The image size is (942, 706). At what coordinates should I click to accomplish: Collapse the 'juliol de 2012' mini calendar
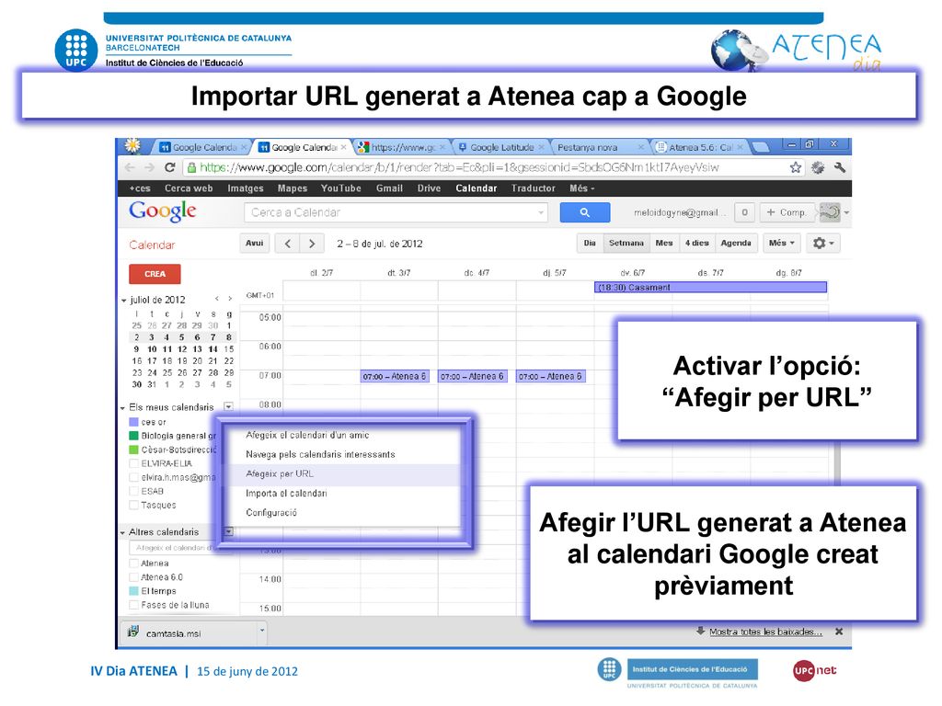(x=124, y=301)
